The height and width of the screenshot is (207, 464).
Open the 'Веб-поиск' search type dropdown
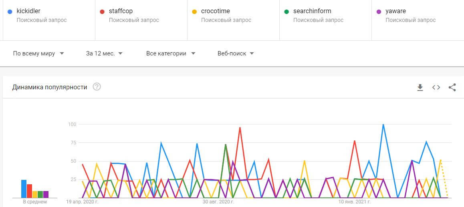[x=236, y=53]
